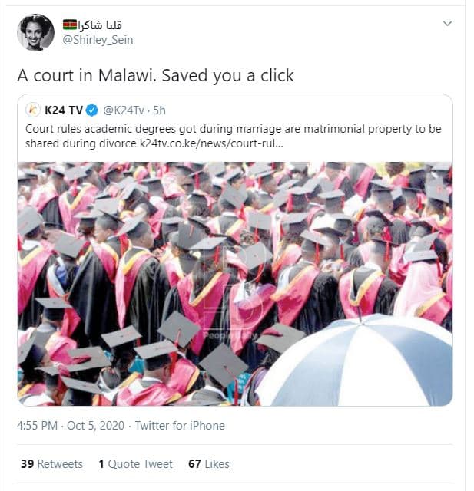Click the "A court in Malawi" tweet text
The height and width of the screenshot is (491, 474).
click(155, 76)
